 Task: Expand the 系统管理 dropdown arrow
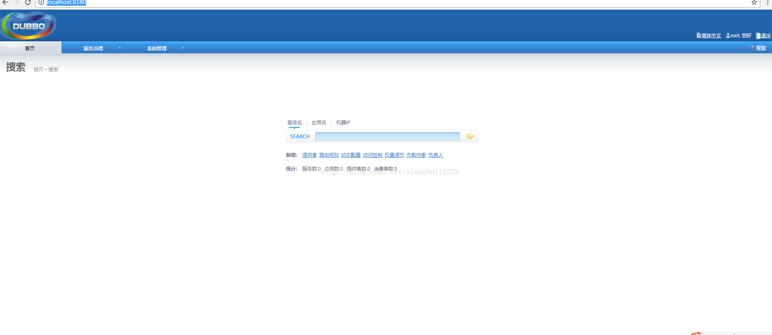point(183,48)
